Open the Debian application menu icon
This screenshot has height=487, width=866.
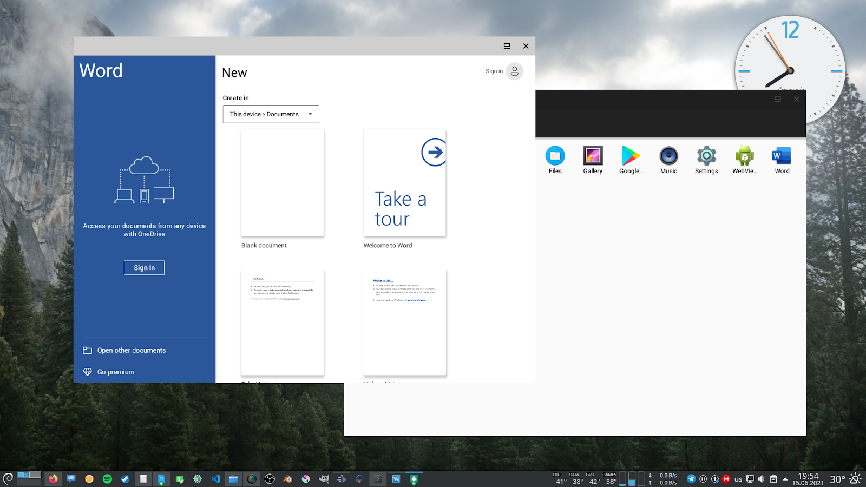point(8,479)
